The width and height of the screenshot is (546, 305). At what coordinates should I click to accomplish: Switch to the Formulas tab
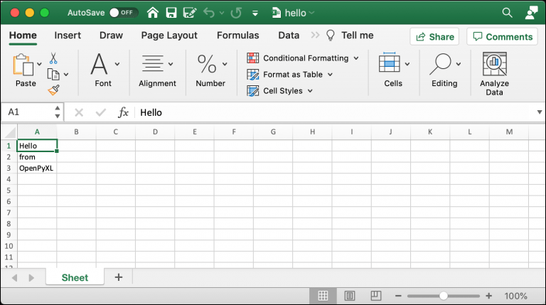click(238, 36)
